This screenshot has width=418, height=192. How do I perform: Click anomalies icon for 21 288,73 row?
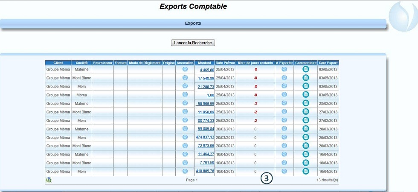(x=185, y=86)
